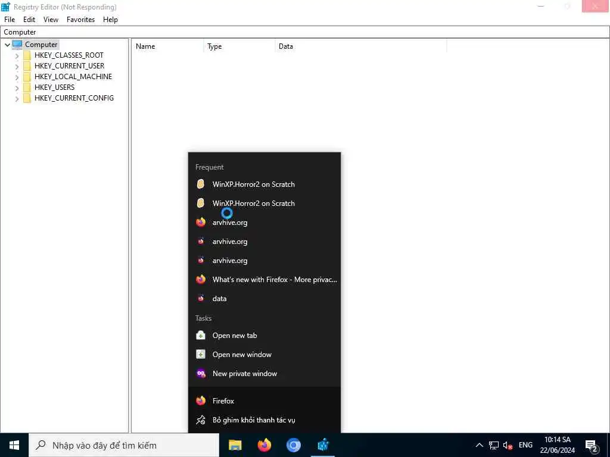Click icon beside data jump list entry
Viewport: 610px width, 457px height.
(201, 299)
